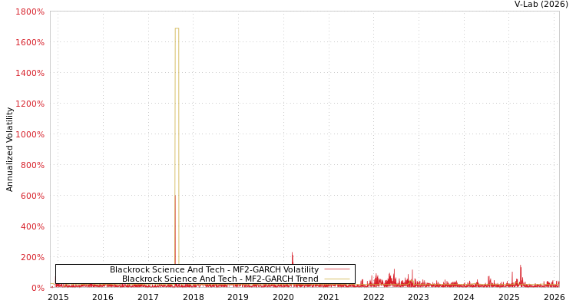Click the 2024 x-axis label
This screenshot has width=576, height=307.
(464, 297)
